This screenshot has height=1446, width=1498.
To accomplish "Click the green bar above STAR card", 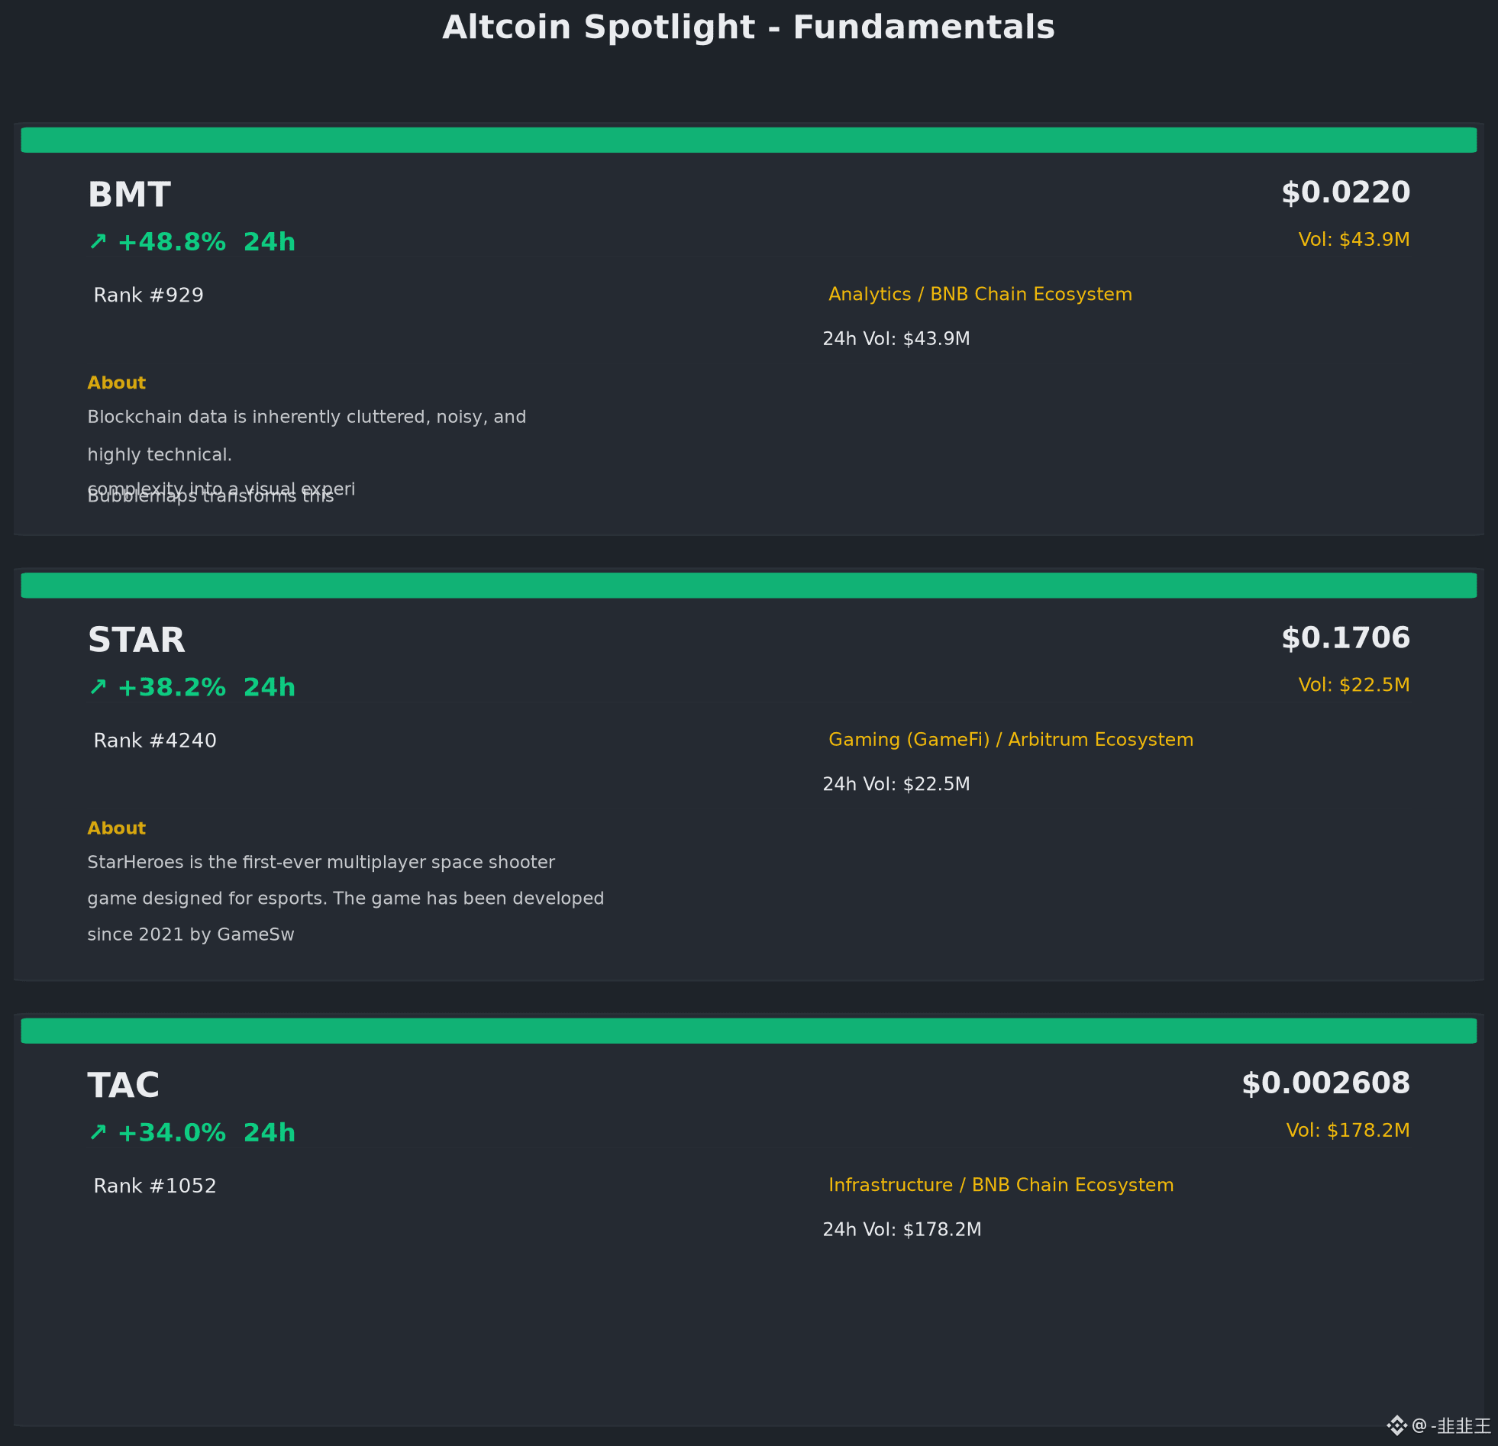I will pyautogui.click(x=749, y=586).
